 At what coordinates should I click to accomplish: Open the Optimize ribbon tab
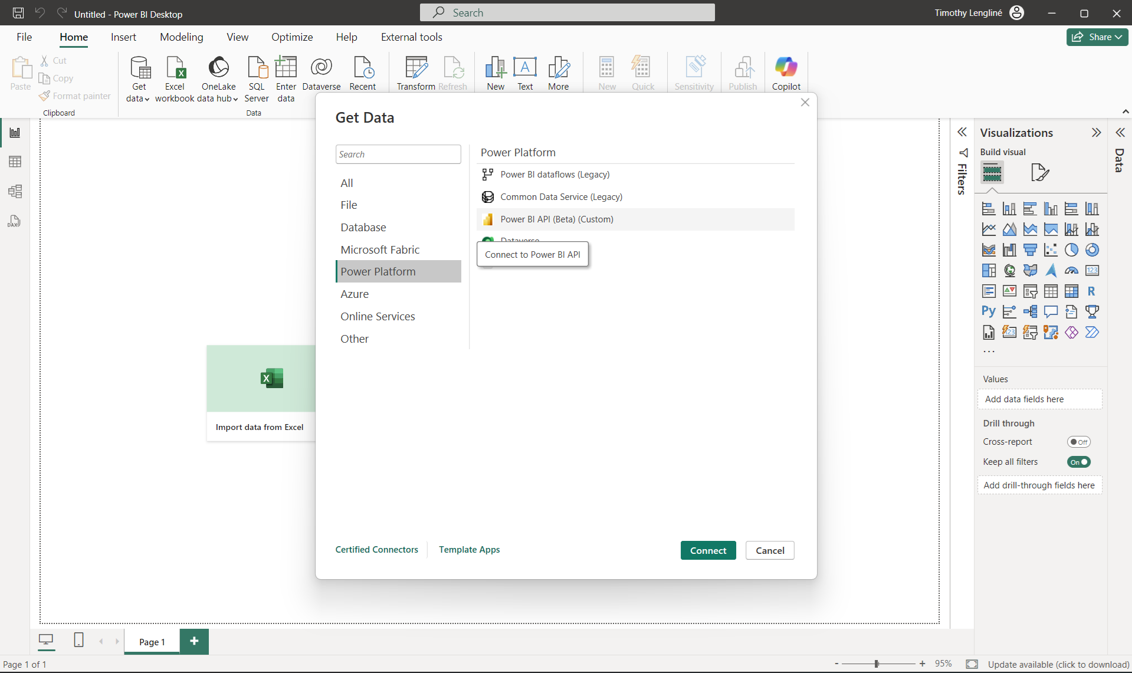pyautogui.click(x=292, y=37)
